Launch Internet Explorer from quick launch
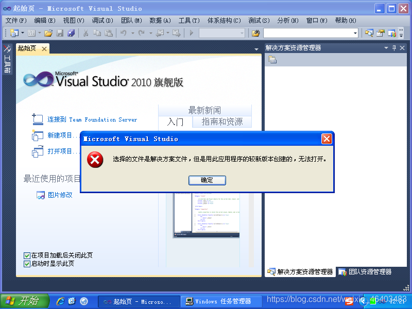Screen dimensions: 412x309 [x=60, y=301]
